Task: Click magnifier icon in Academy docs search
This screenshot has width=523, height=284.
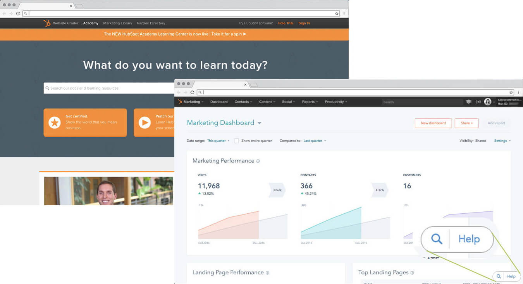Action: [x=47, y=88]
